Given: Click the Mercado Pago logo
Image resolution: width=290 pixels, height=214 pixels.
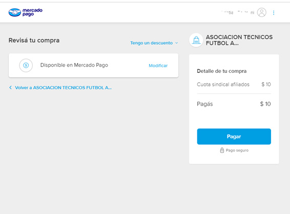Looking at the screenshot, I should pos(25,12).
